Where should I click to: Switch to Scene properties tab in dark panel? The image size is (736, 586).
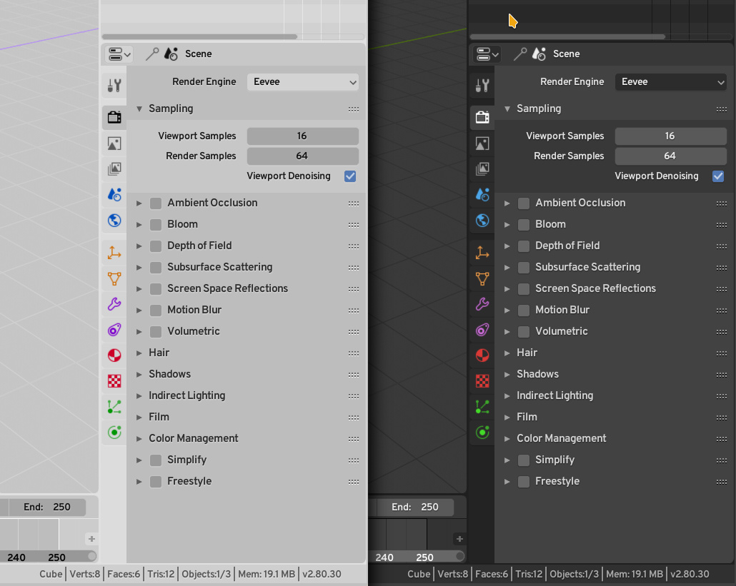[482, 195]
